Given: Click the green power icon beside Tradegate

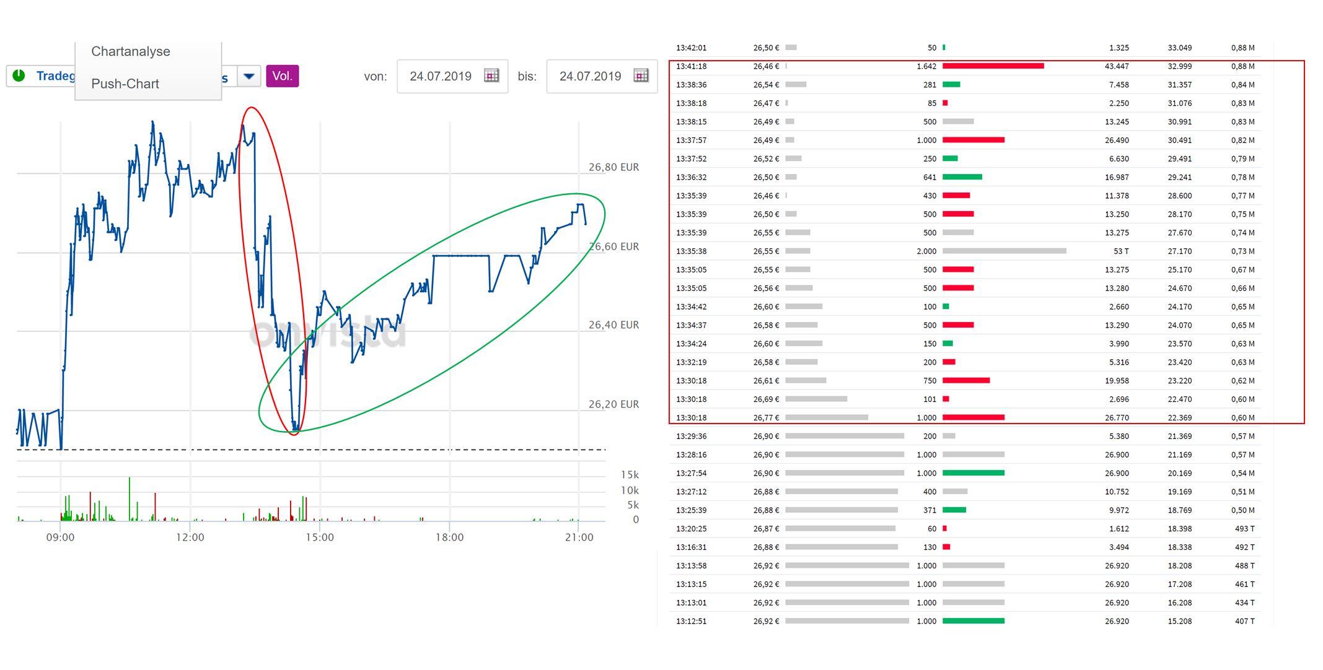Looking at the screenshot, I should click(19, 76).
